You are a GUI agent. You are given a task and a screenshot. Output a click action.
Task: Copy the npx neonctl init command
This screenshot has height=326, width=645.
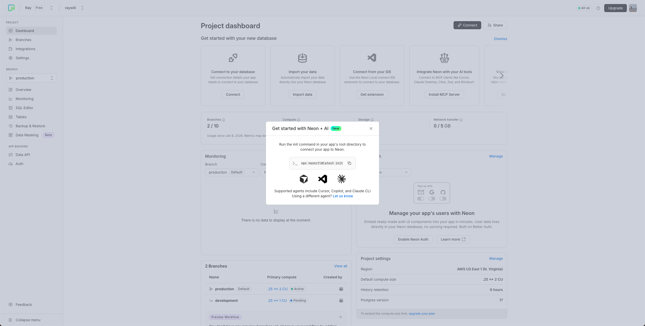click(x=349, y=163)
